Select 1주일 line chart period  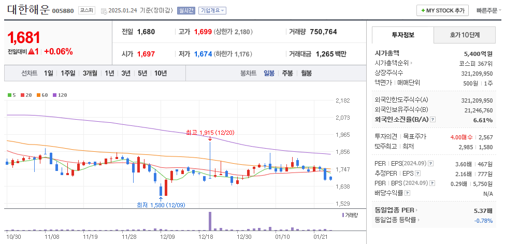(x=68, y=73)
